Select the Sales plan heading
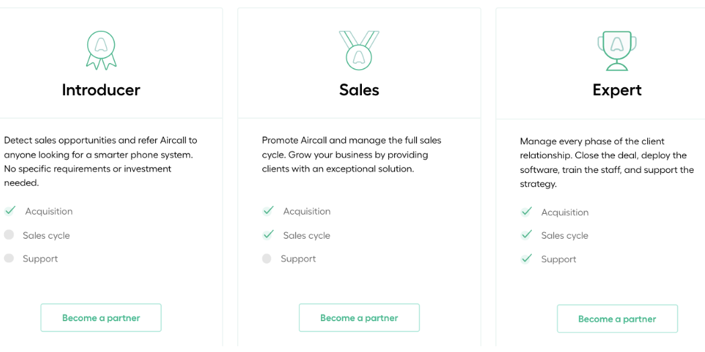705x352 pixels. point(359,90)
